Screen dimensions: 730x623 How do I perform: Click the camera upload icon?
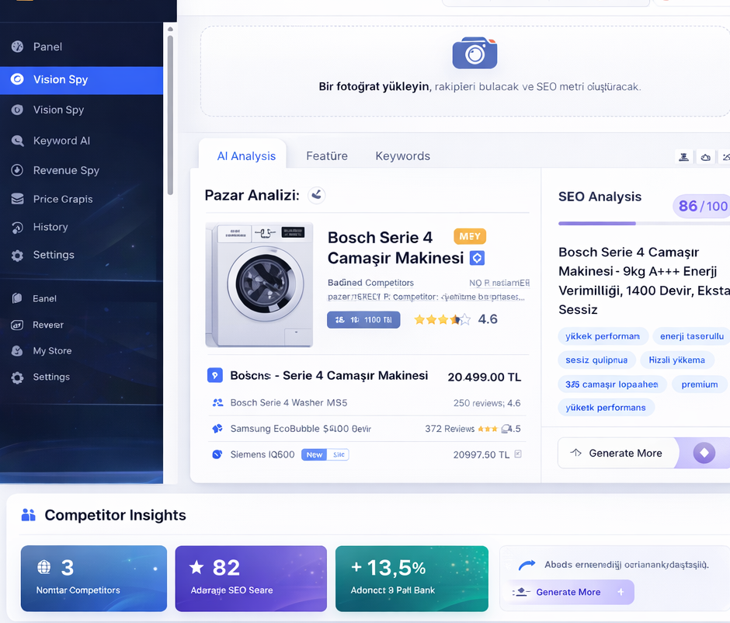(x=474, y=53)
